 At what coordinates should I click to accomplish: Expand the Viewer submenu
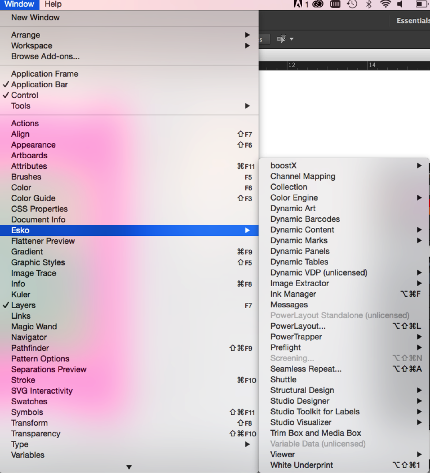pos(344,454)
